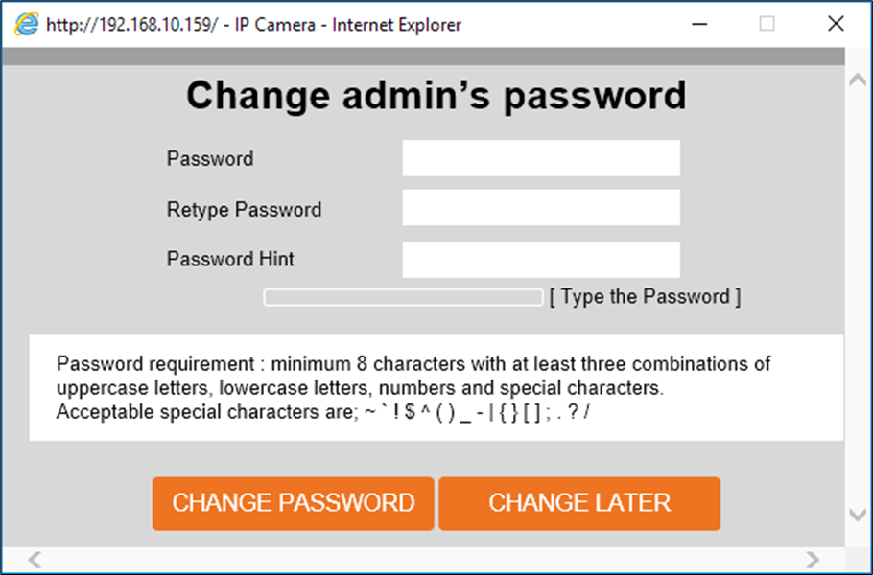The image size is (873, 575).
Task: Click the window title showing 192.168.10.159
Action: click(x=253, y=25)
